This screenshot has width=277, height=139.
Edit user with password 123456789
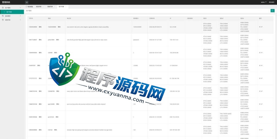point(262,91)
